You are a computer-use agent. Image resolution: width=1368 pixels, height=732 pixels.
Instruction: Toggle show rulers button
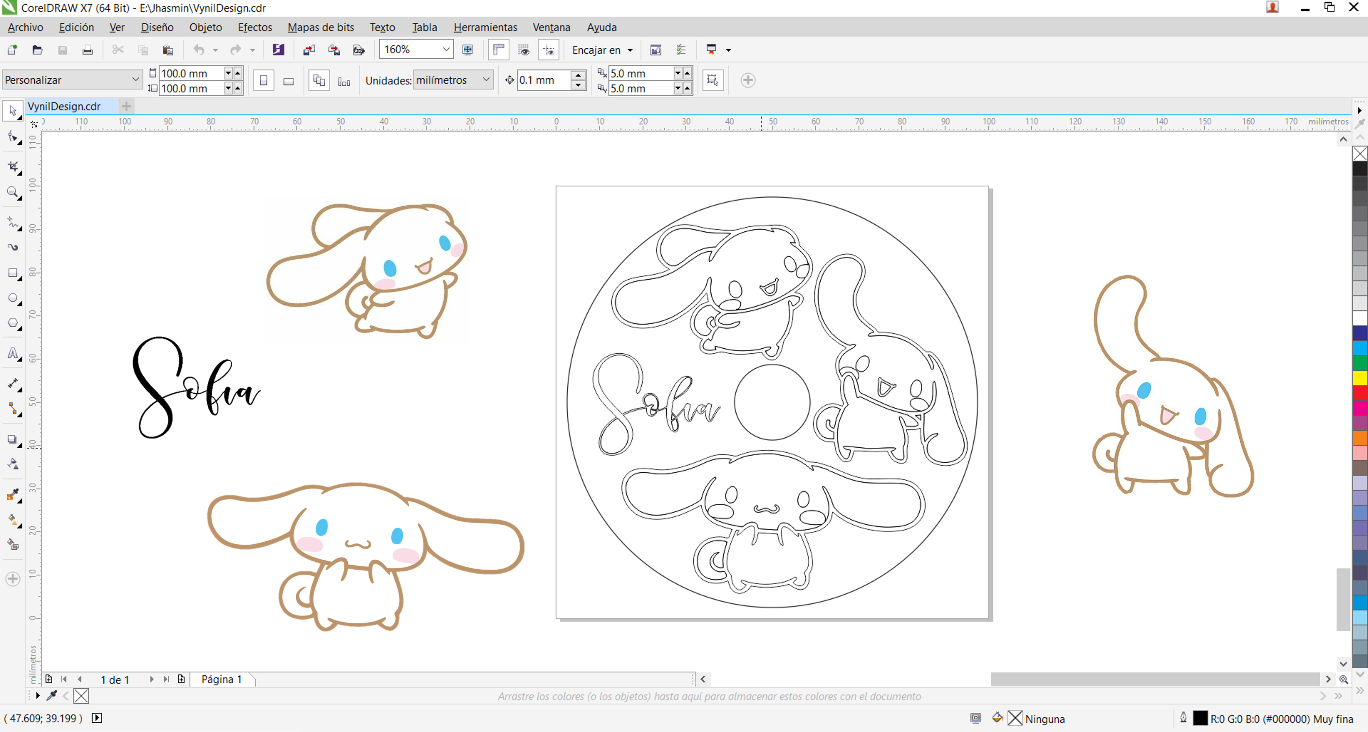click(x=498, y=50)
